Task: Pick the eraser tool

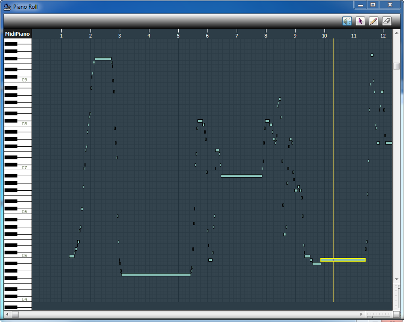Action: click(x=387, y=21)
